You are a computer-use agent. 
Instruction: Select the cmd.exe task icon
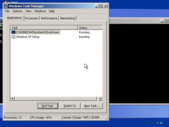tap(13, 32)
